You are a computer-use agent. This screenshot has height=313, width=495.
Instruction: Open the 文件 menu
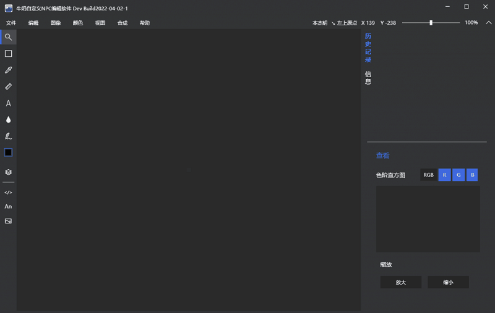coord(11,23)
